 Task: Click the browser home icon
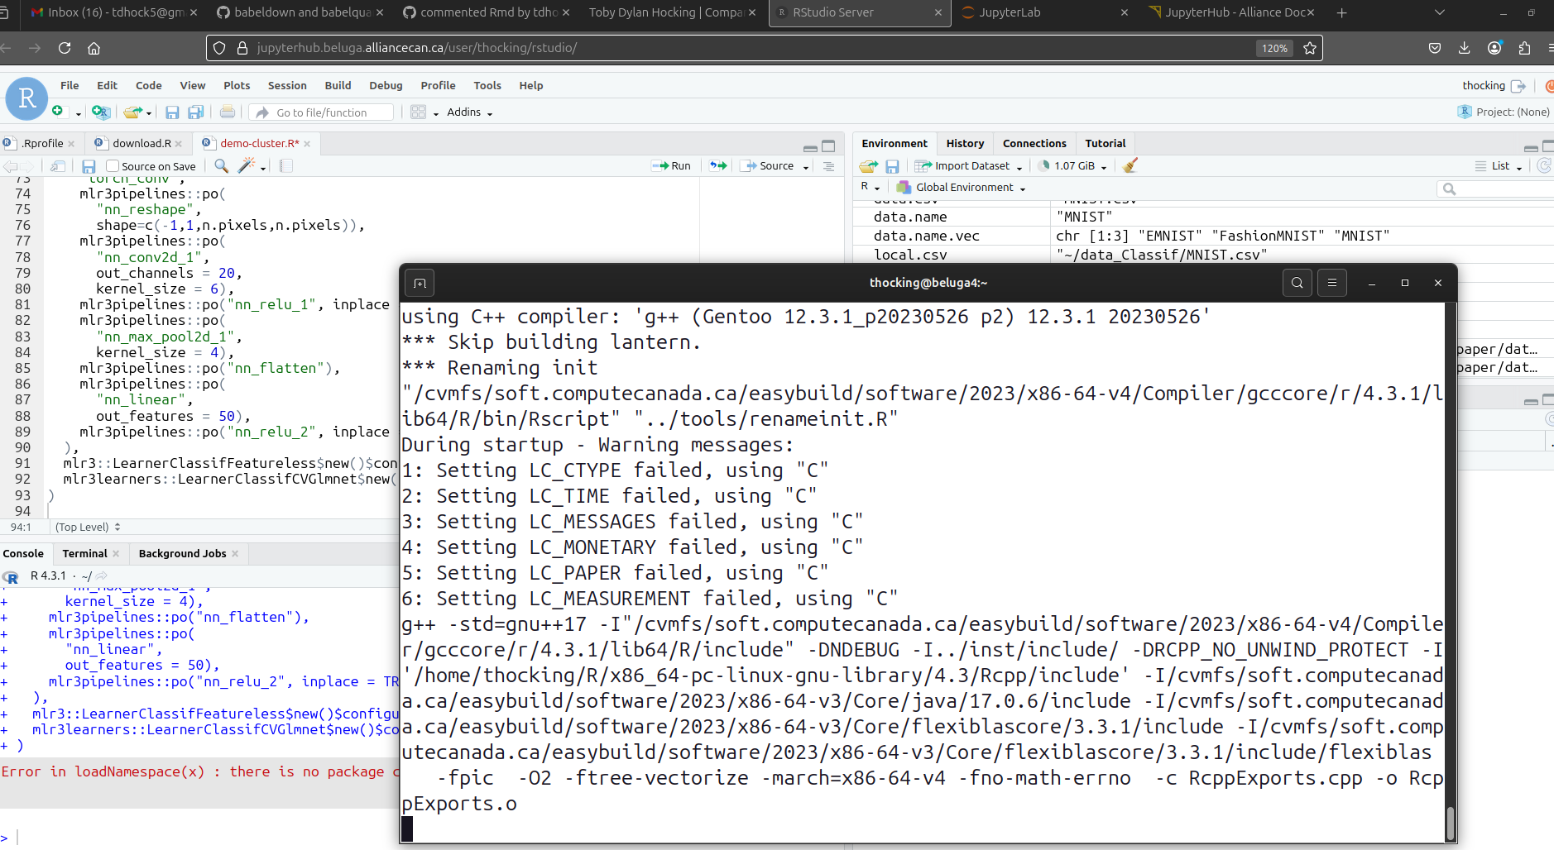(x=94, y=48)
